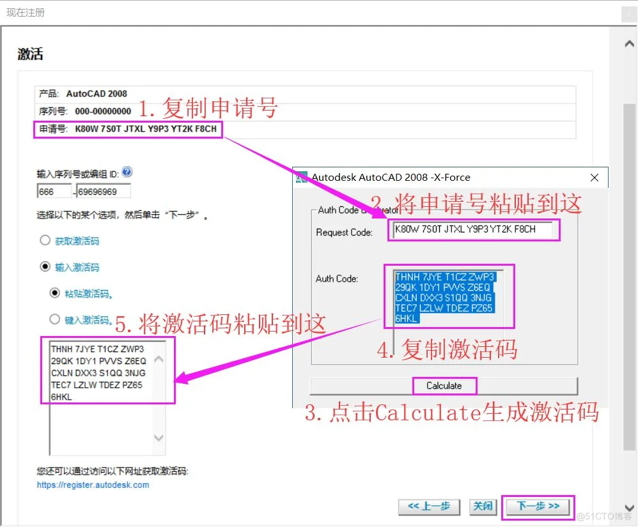Click the 输入序列号或编组 ID label
The width and height of the screenshot is (638, 527).
click(x=78, y=174)
